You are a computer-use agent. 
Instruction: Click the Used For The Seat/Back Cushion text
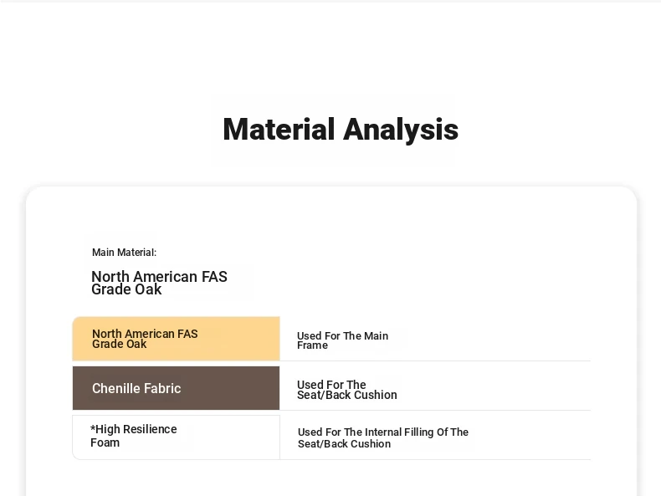347,390
